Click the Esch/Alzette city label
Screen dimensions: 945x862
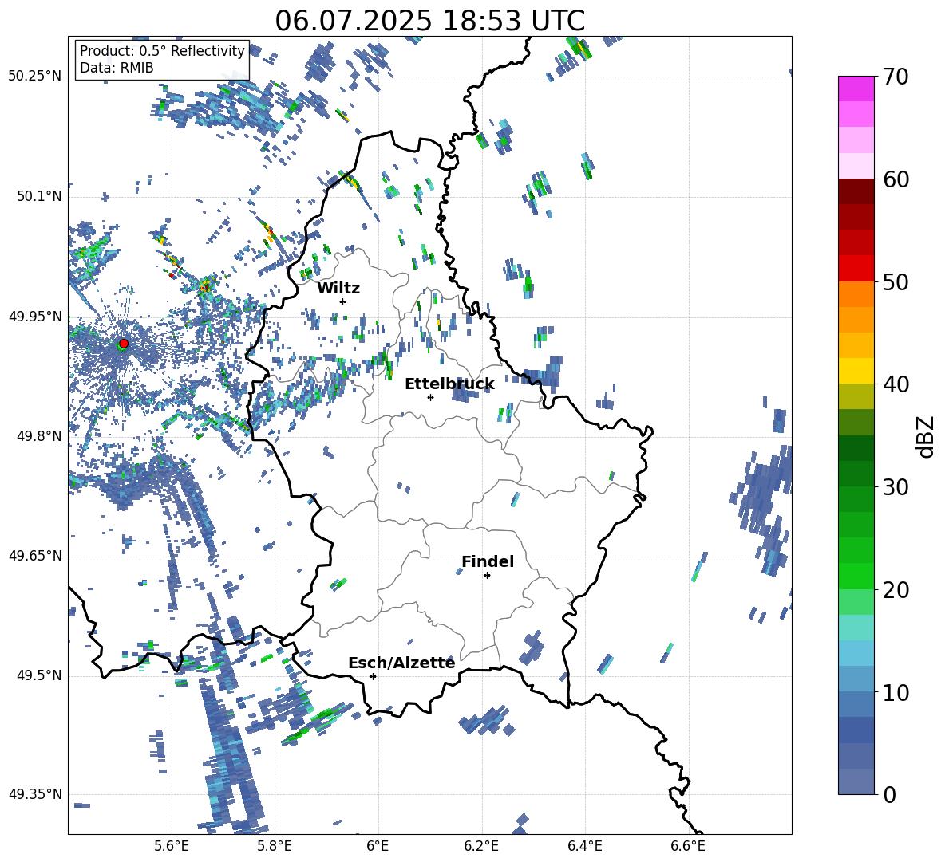pos(401,663)
